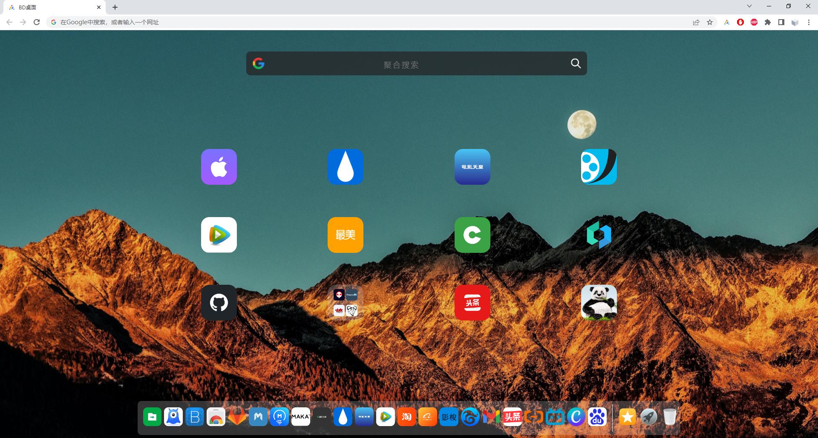Open the trash can in the dock
This screenshot has height=438, width=818.
click(x=670, y=417)
